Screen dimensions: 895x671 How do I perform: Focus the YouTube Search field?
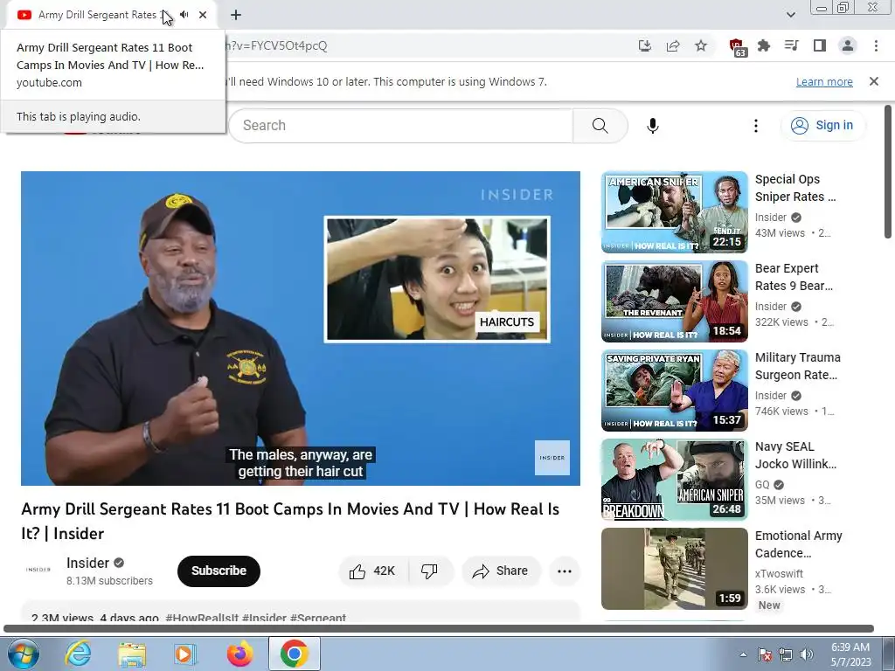point(400,126)
